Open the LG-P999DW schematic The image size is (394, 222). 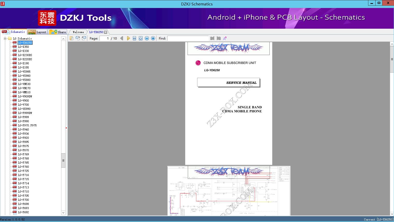click(x=25, y=113)
